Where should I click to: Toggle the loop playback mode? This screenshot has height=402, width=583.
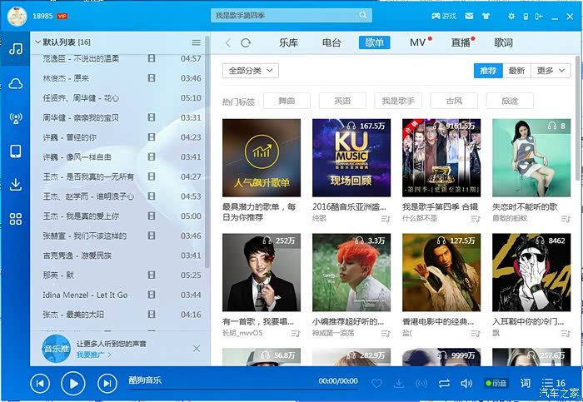(444, 383)
